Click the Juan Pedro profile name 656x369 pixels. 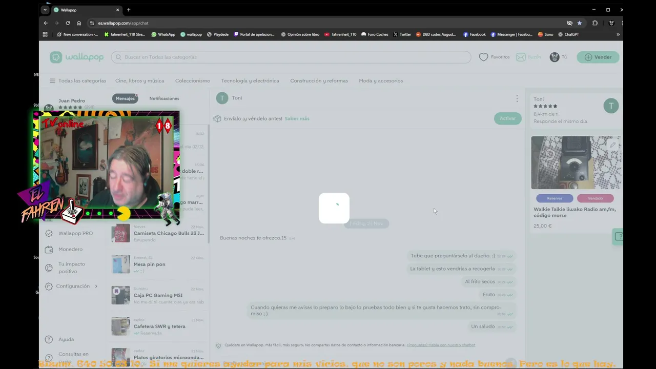(72, 101)
